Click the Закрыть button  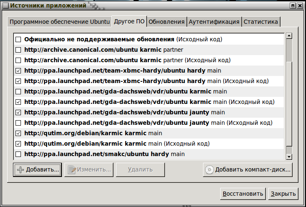tap(283, 194)
